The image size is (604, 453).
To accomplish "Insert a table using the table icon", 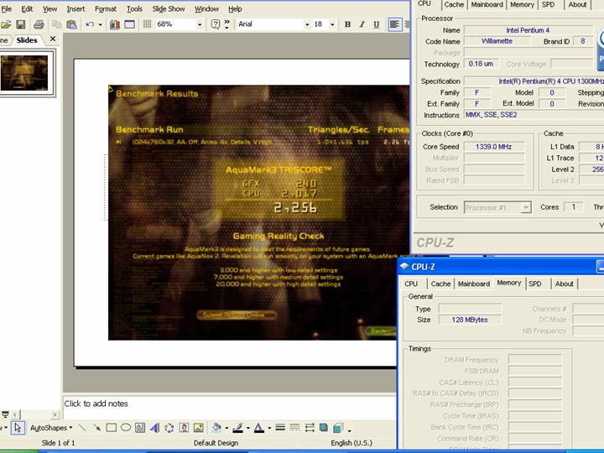I will point(130,24).
